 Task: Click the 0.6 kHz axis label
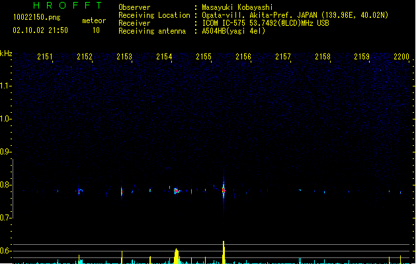[5, 251]
